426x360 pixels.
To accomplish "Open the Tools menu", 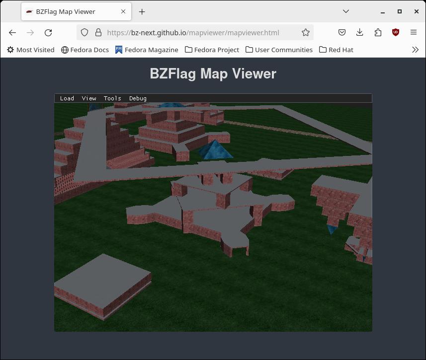I will click(x=112, y=98).
